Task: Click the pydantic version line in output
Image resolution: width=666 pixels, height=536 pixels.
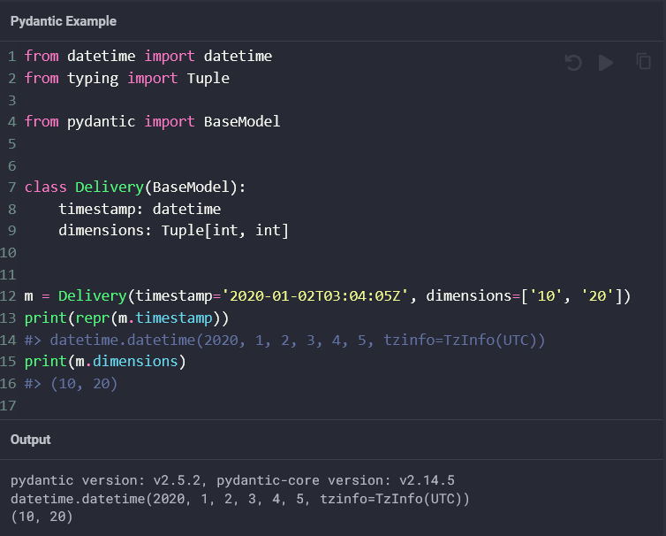Action: click(x=232, y=481)
